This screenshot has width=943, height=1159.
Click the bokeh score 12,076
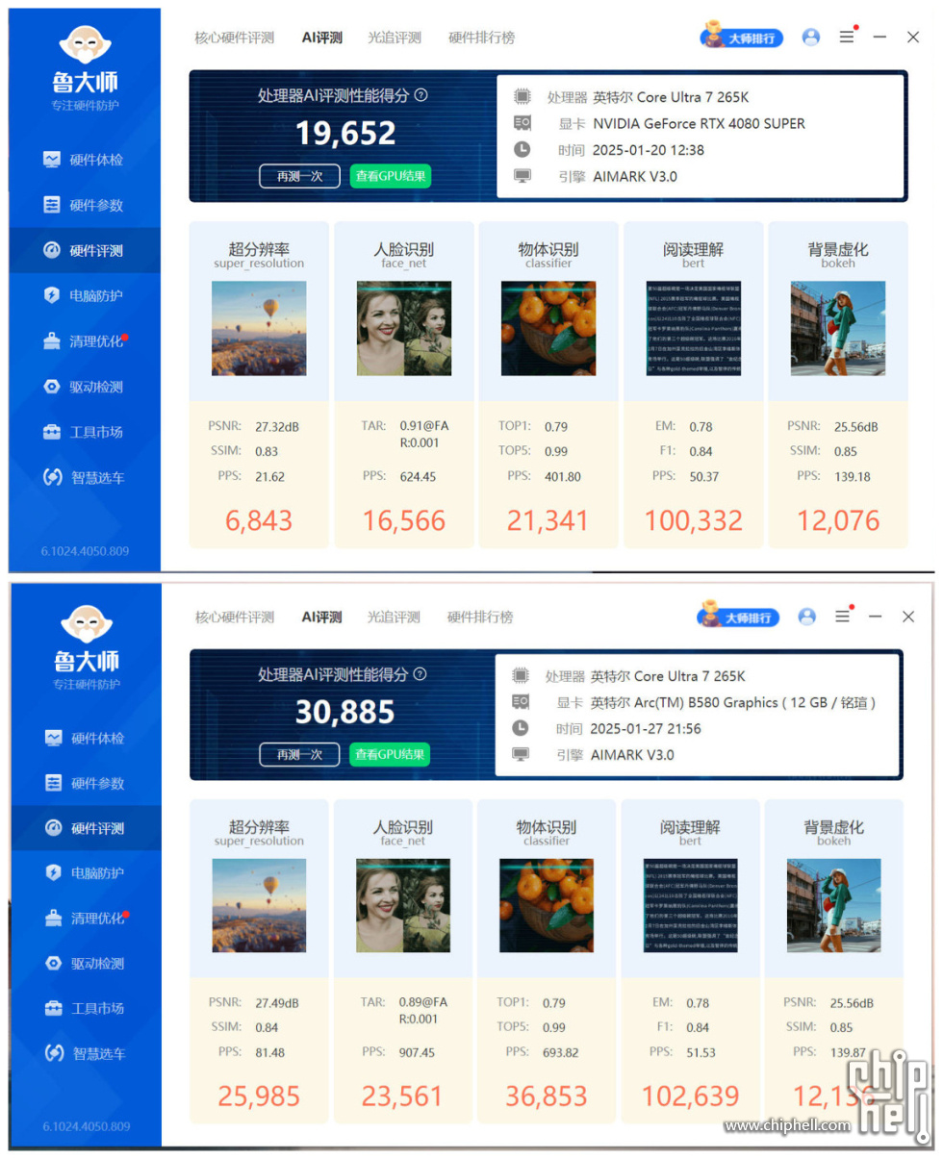838,521
